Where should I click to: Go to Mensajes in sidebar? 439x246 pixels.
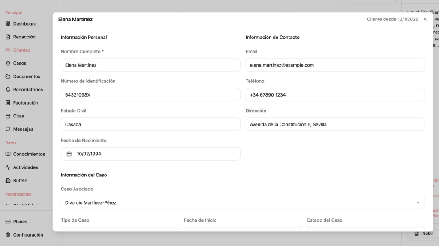(23, 129)
